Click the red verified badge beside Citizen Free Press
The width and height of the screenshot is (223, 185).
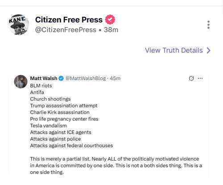tap(110, 20)
